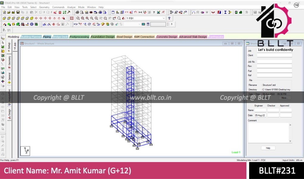Switch to the Concrete Design tab
The height and width of the screenshot is (179, 304).
(x=167, y=37)
